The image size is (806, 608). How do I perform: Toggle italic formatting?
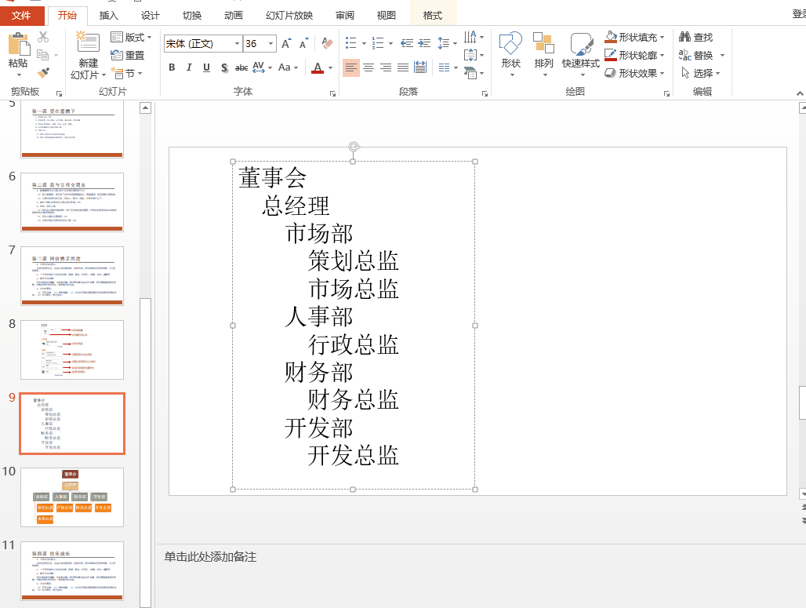(x=189, y=67)
